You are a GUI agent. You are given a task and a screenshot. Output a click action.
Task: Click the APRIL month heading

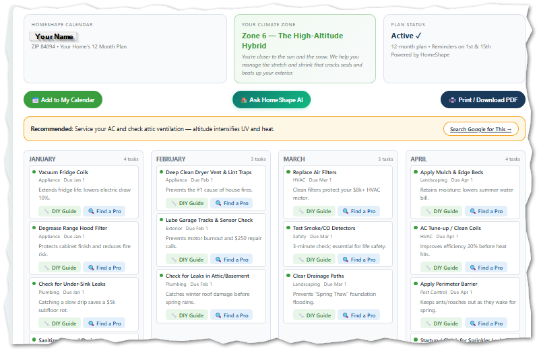[418, 159]
